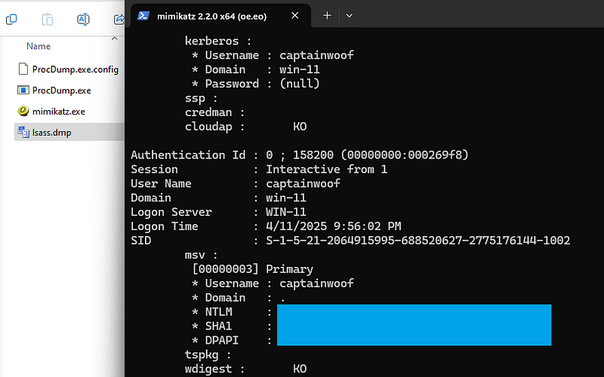Select the mimikatz.exe kiwi icon
This screenshot has width=604, height=377.
coord(23,111)
